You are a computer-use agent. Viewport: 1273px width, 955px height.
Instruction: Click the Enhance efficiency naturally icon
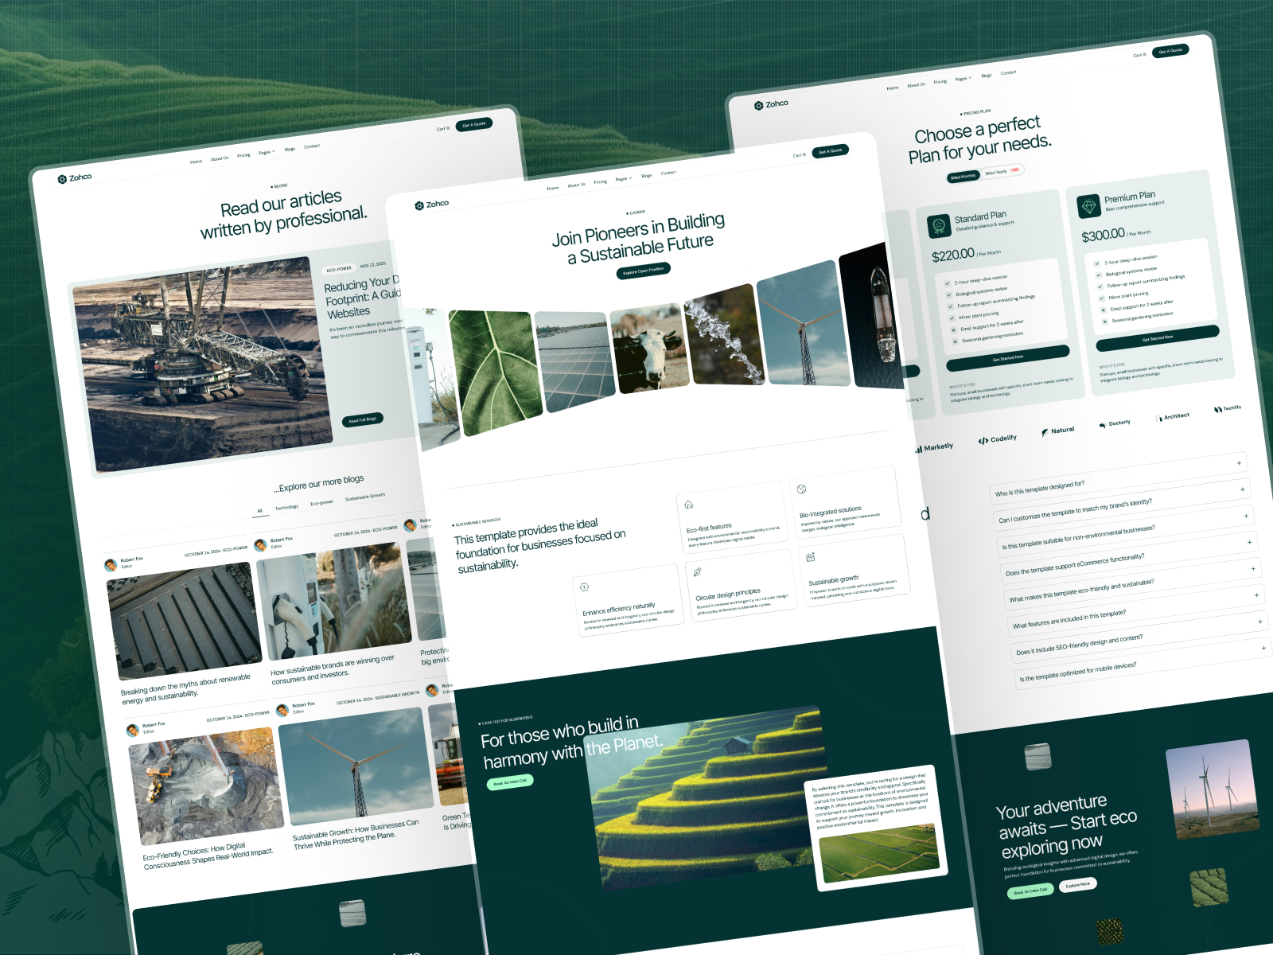click(x=585, y=587)
